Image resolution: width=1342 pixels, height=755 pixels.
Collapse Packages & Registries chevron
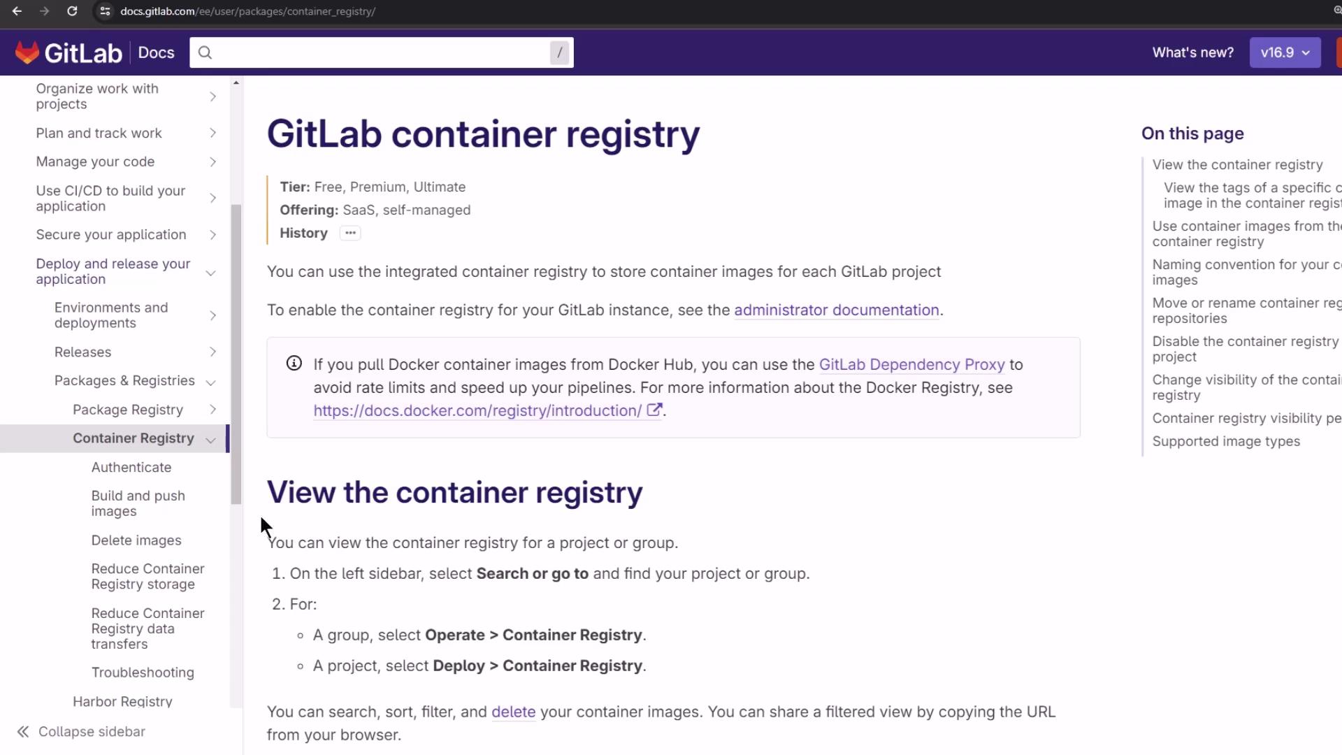(x=210, y=382)
